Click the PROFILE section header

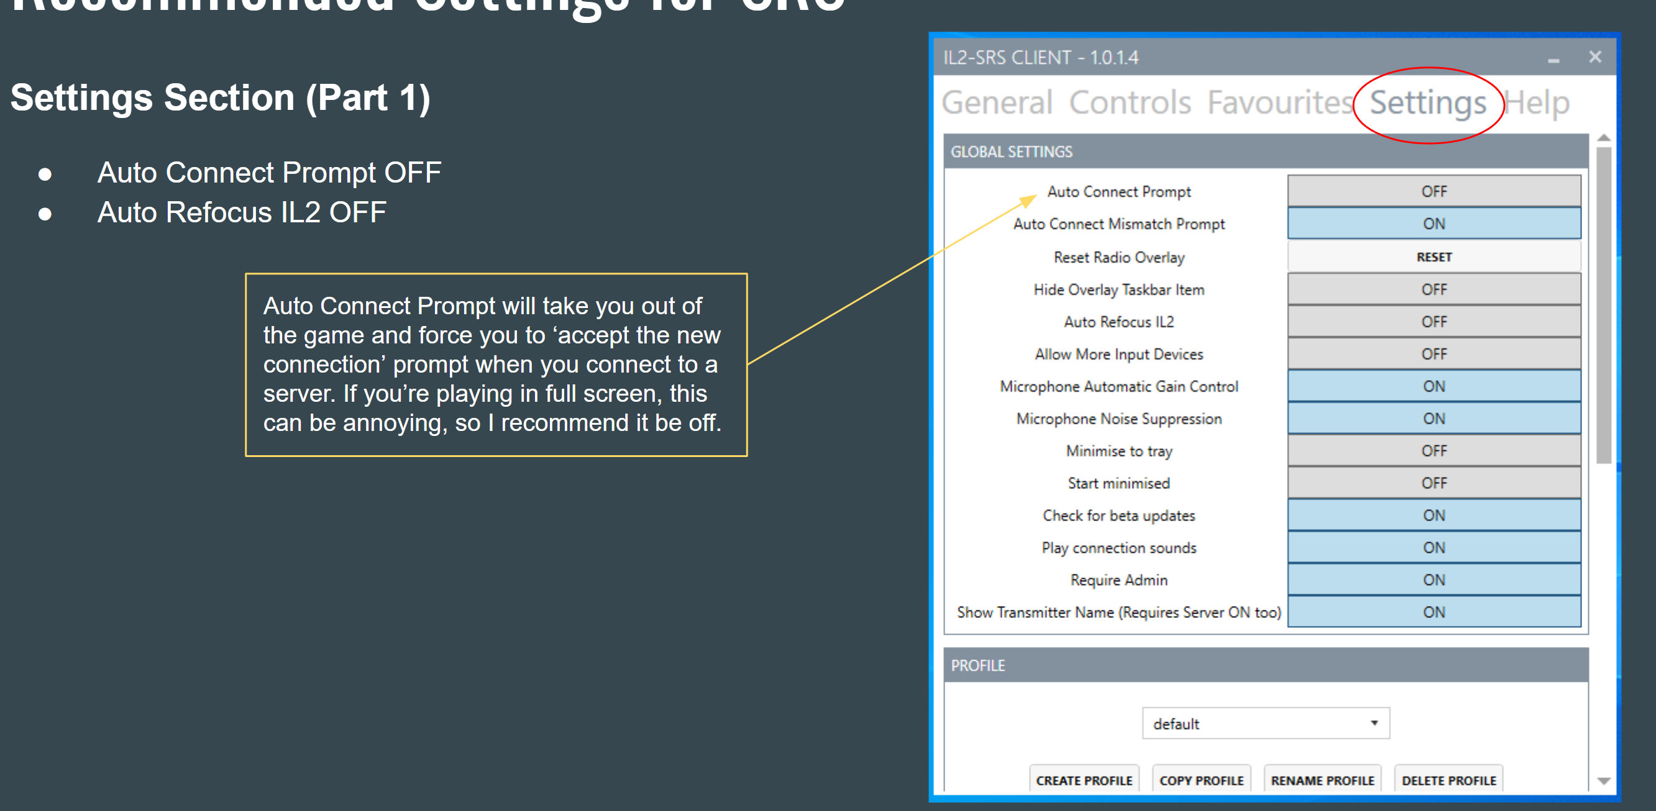[1265, 665]
